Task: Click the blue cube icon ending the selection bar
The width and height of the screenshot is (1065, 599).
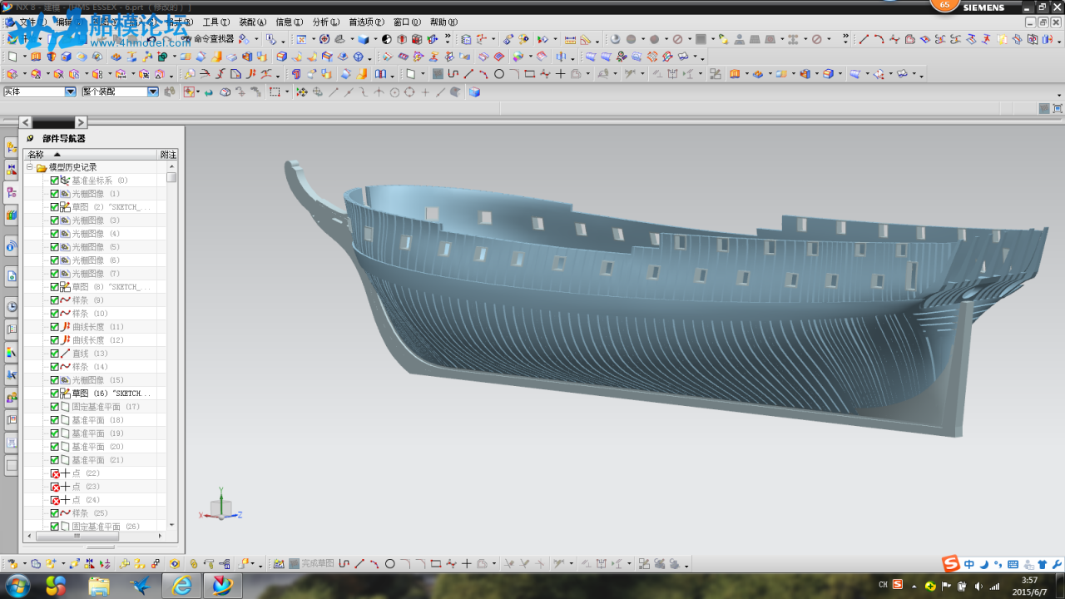Action: (474, 92)
